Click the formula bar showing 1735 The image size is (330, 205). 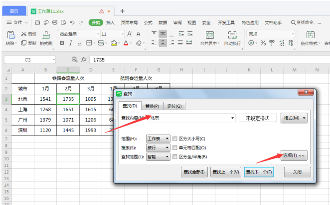coord(209,60)
